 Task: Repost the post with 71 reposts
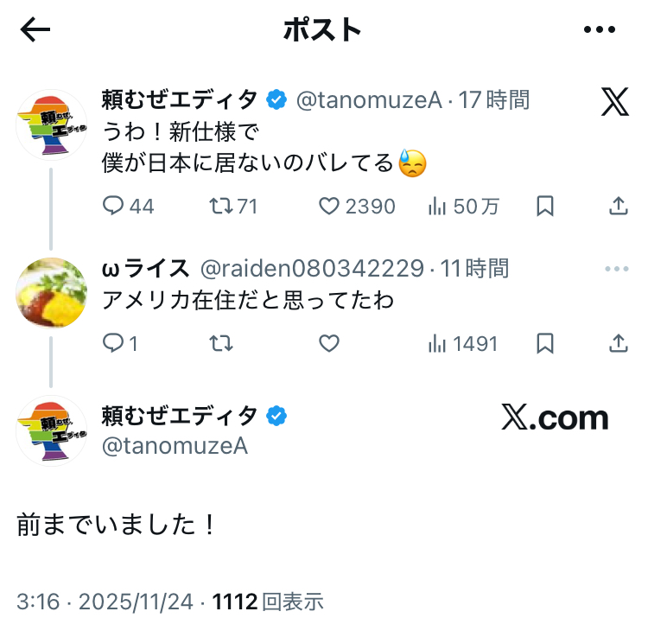(x=222, y=206)
